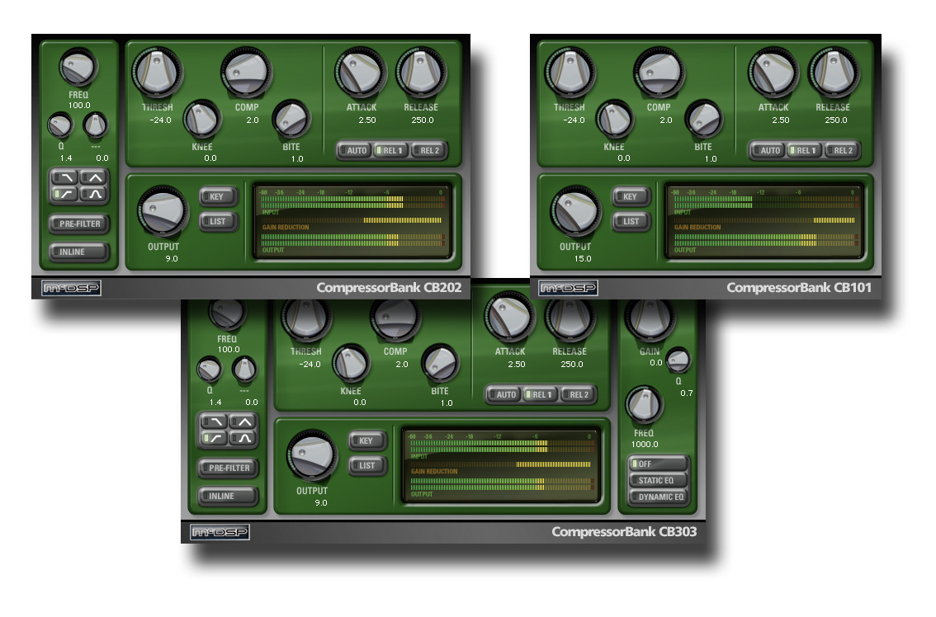The image size is (936, 617).
Task: Click the KNEE knob in CB303
Action: (x=351, y=364)
